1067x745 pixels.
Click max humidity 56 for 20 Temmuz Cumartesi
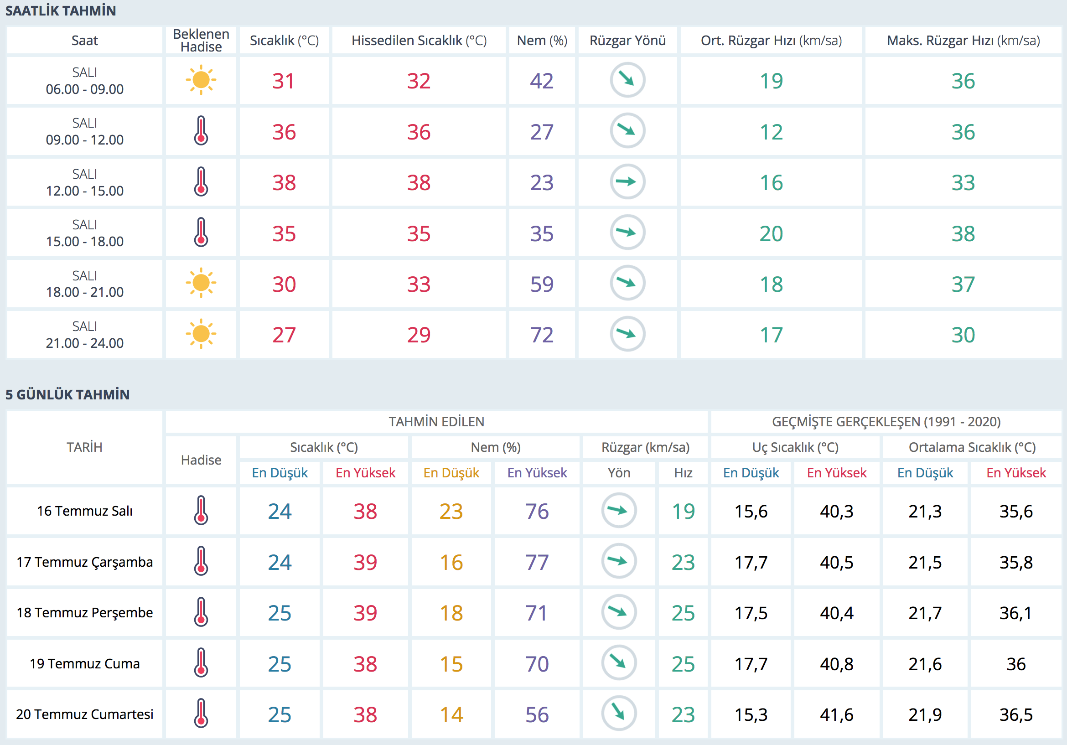pos(537,714)
